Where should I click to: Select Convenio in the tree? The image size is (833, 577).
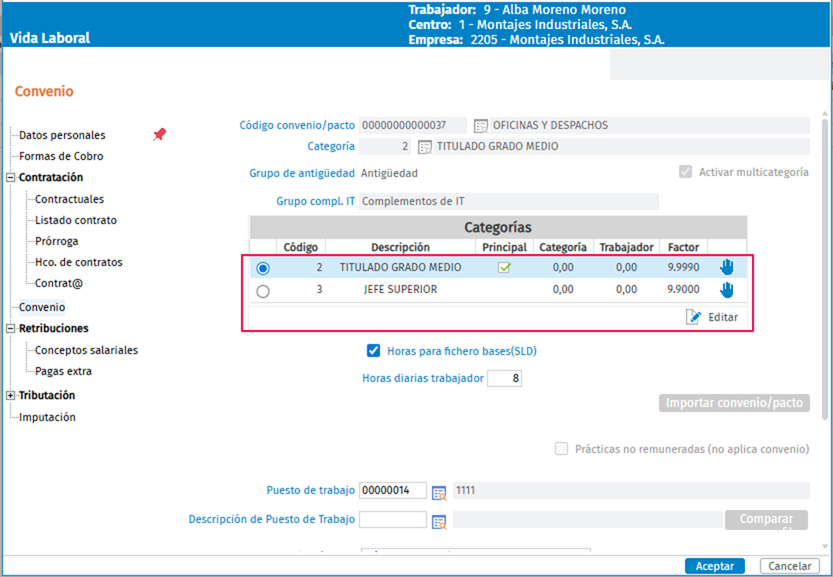coord(42,307)
